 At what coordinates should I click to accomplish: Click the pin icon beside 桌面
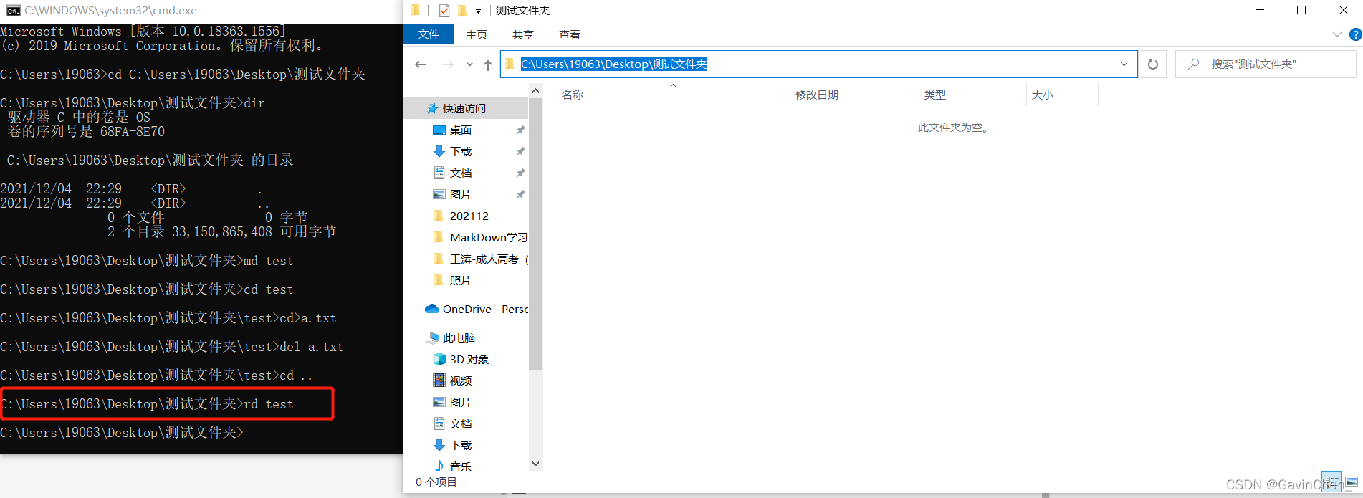tap(520, 130)
